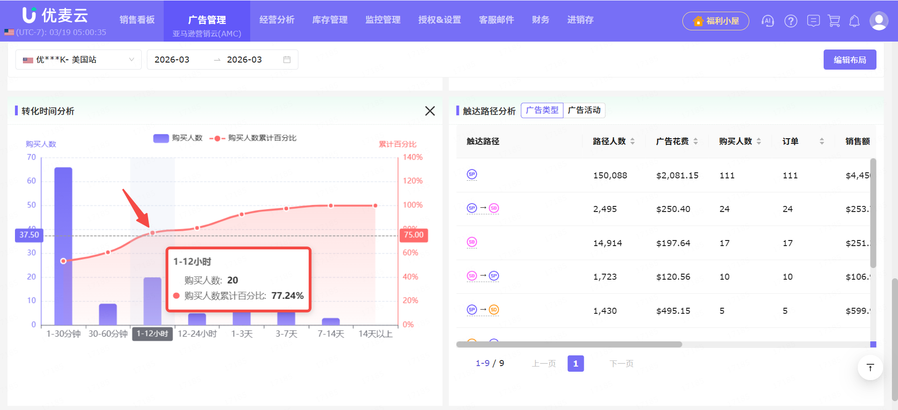This screenshot has width=898, height=410.
Task: Click the $2,081.15 ad spend cell
Action: [x=677, y=176]
